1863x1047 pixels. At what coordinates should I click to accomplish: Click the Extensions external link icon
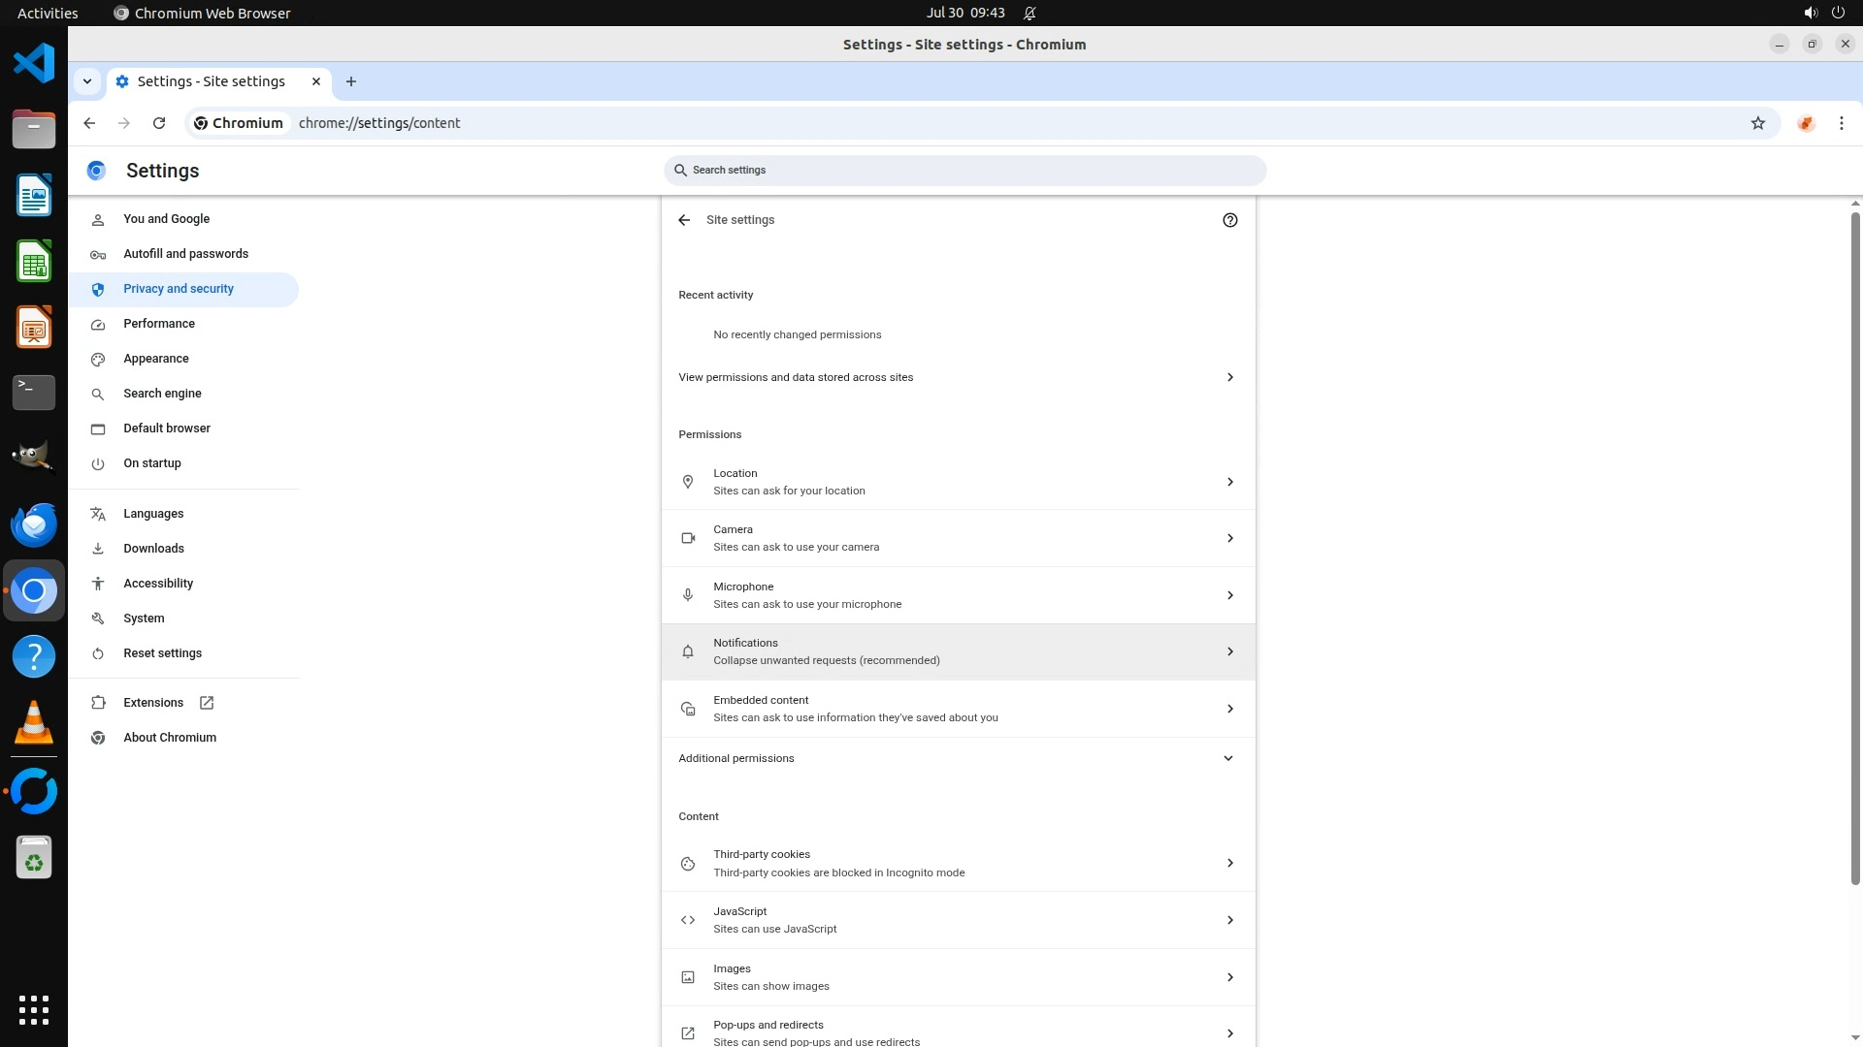click(207, 703)
